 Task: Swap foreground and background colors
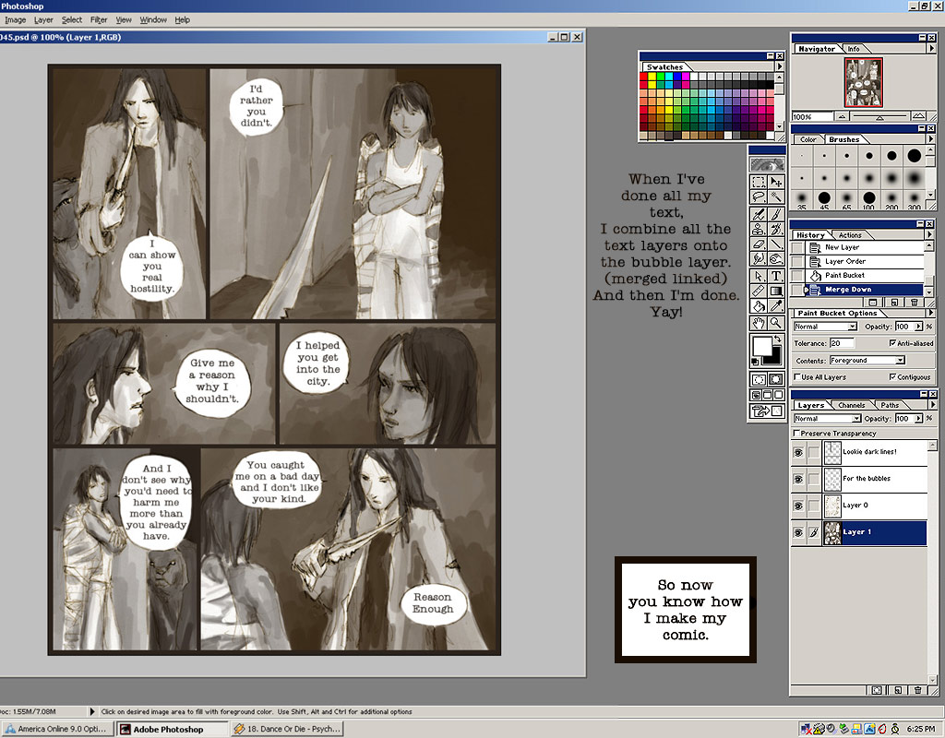(x=778, y=339)
